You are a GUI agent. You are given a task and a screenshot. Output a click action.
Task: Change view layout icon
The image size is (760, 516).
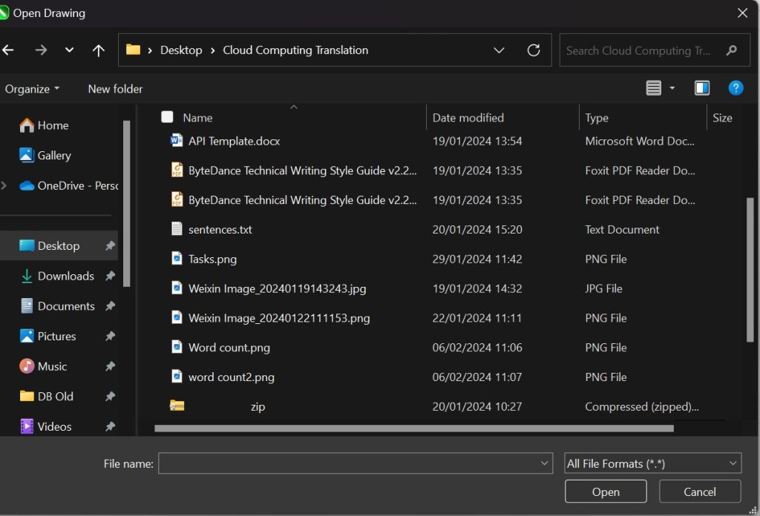653,88
